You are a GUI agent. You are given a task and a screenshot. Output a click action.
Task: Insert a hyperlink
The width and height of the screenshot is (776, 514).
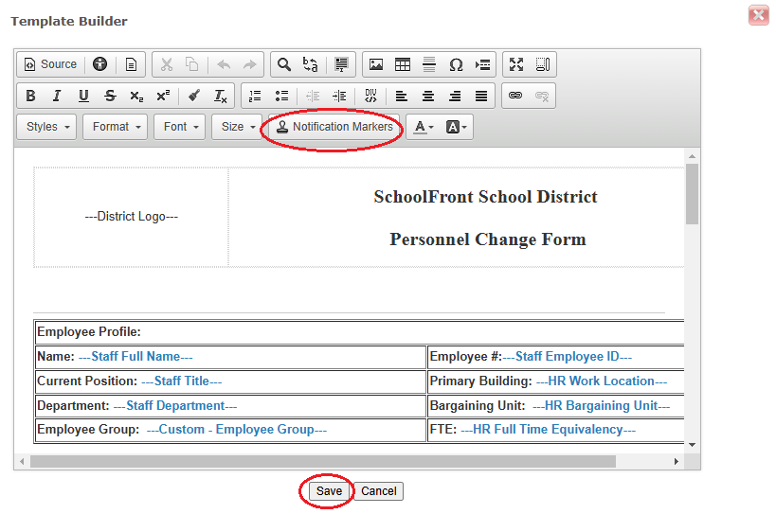(x=515, y=96)
